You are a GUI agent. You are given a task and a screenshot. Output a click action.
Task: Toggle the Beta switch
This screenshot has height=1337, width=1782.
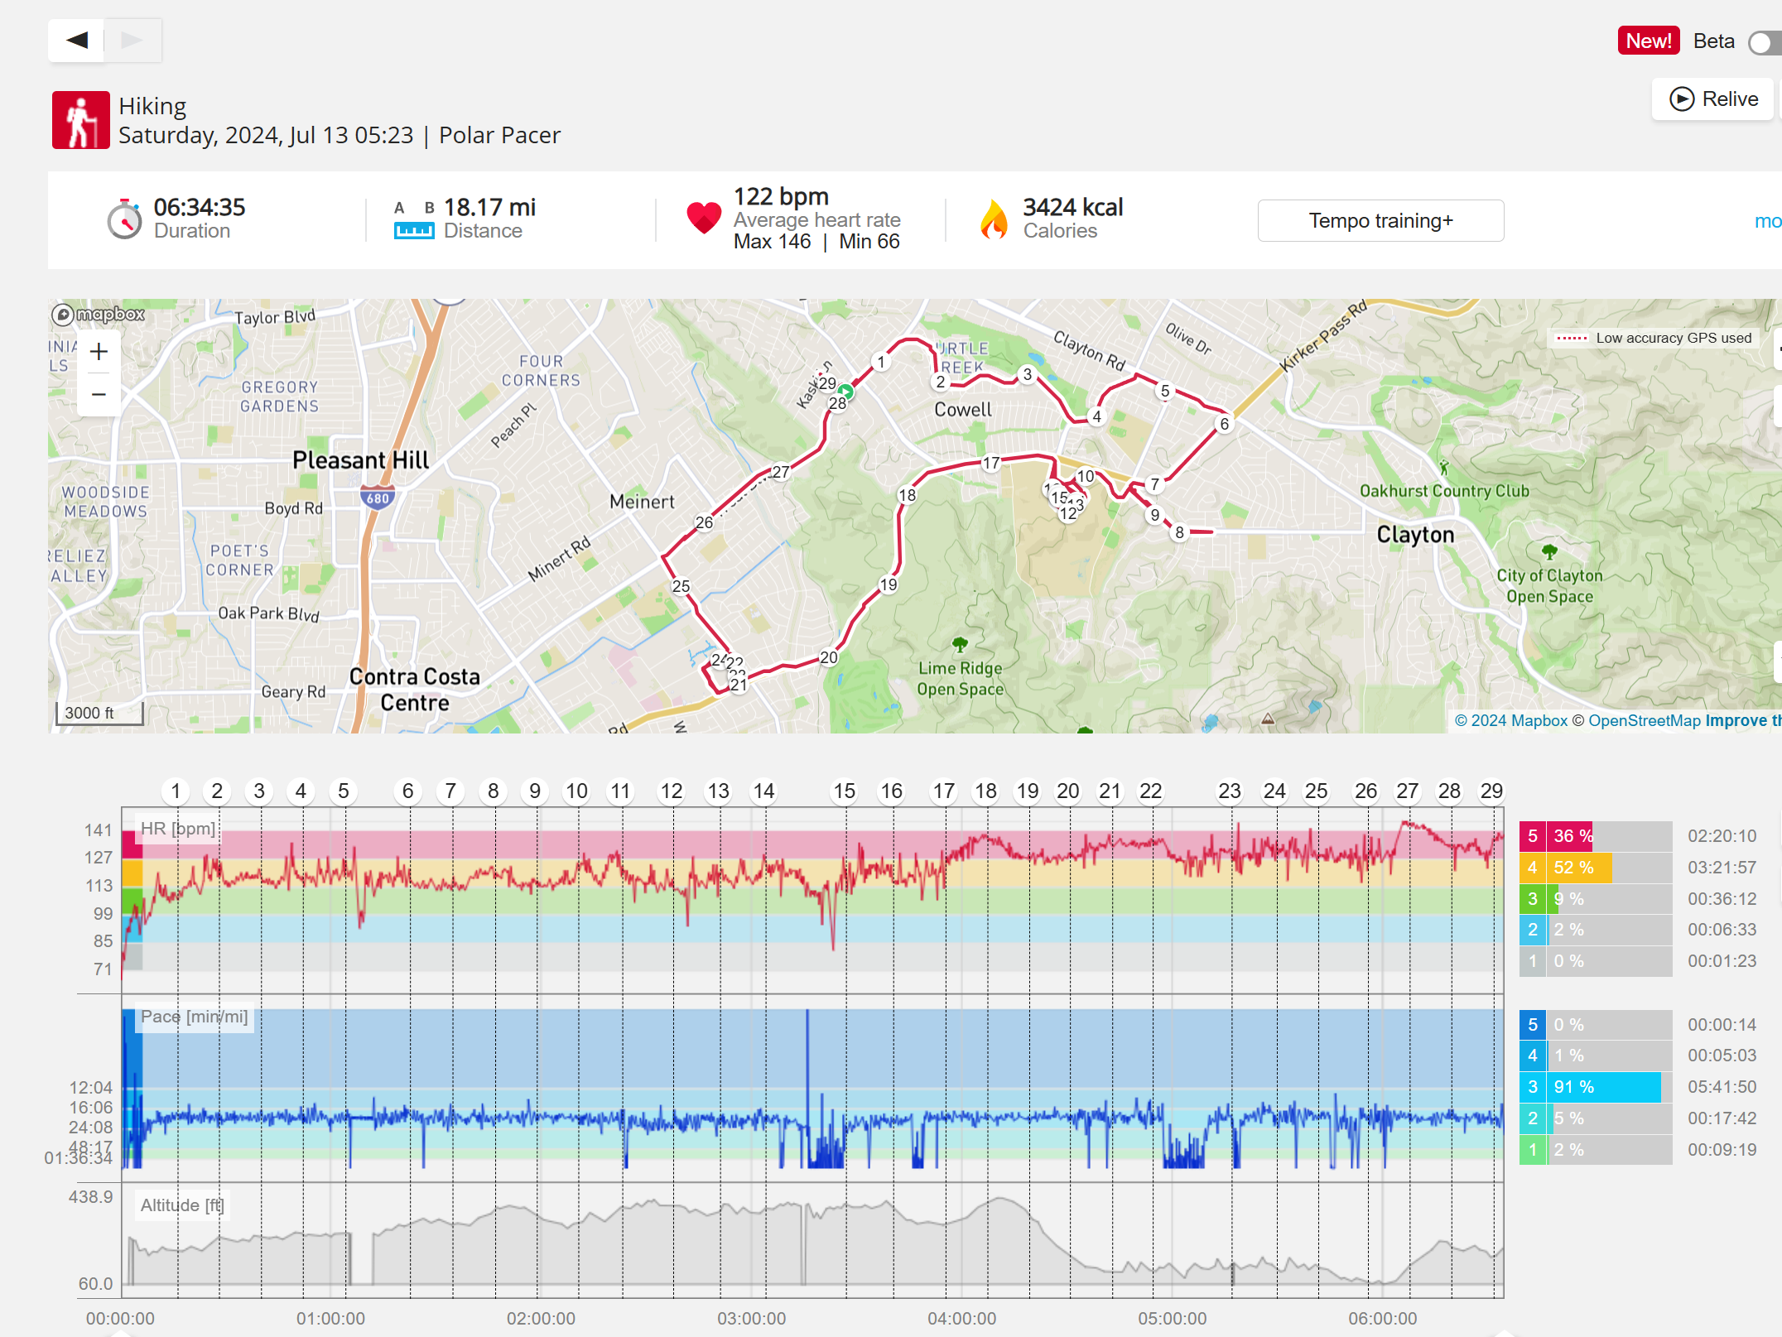(1762, 42)
